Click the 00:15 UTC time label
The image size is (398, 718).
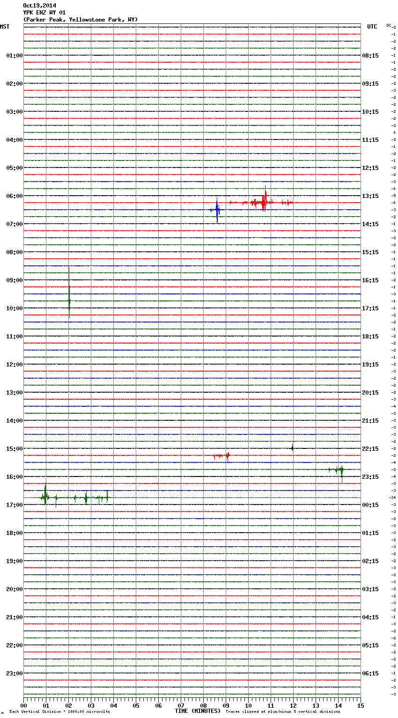tap(370, 505)
